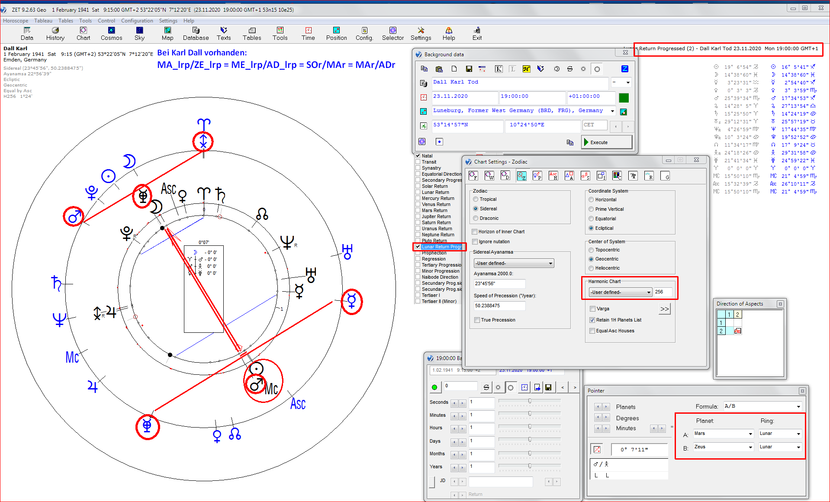Click the paste icon in Background data
This screenshot has height=502, width=830.
pyautogui.click(x=439, y=69)
